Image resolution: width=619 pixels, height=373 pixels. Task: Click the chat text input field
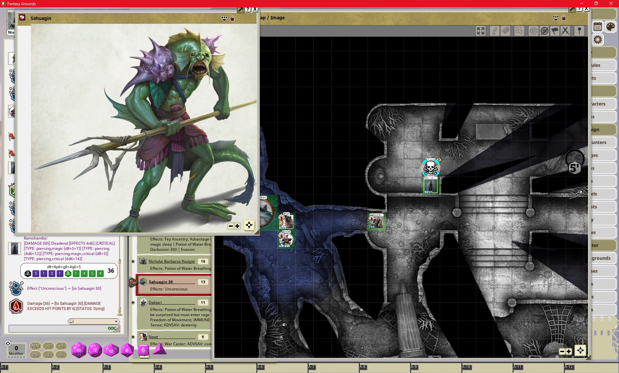point(58,328)
